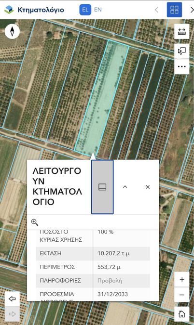Close the parcel info popup

coord(148,187)
